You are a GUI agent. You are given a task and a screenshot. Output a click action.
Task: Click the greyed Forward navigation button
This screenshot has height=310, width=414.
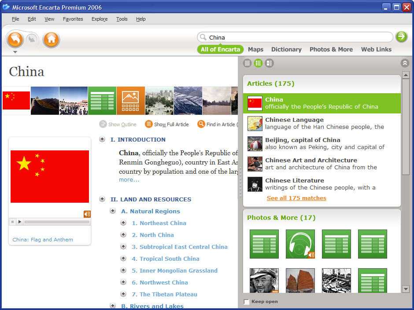(x=32, y=39)
